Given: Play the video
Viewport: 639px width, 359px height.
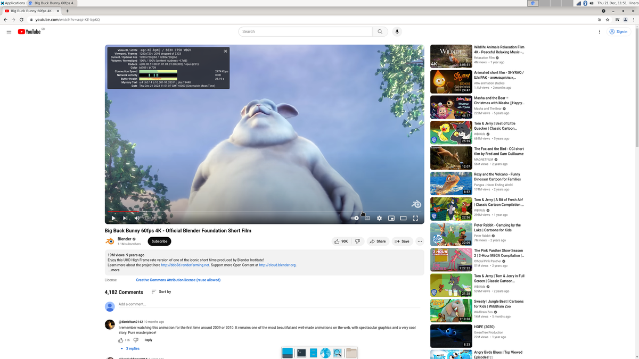Looking at the screenshot, I should pyautogui.click(x=113, y=218).
